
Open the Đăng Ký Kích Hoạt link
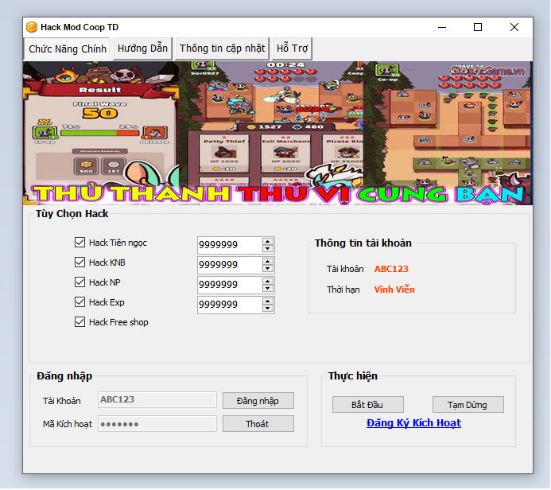point(413,423)
